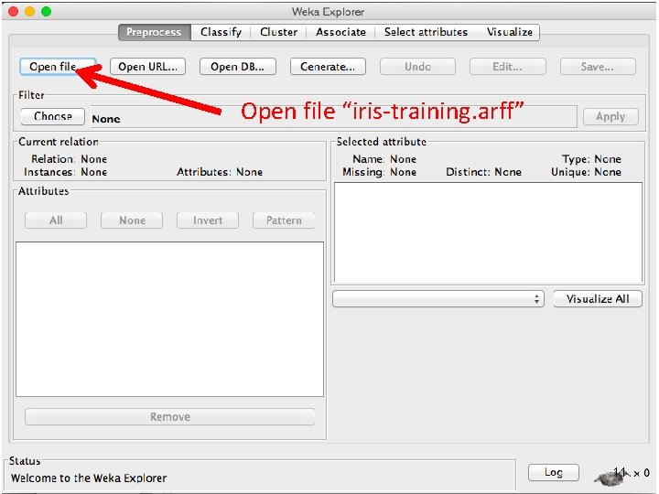Switch to the Visualize tab
The height and width of the screenshot is (494, 659).
(510, 32)
